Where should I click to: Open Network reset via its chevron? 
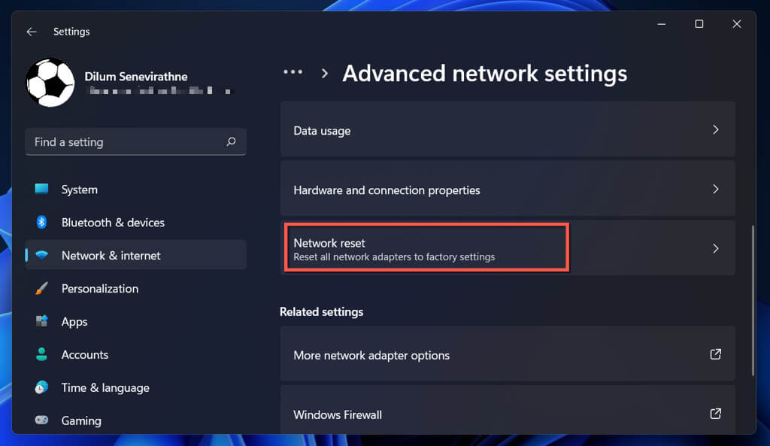coord(715,248)
